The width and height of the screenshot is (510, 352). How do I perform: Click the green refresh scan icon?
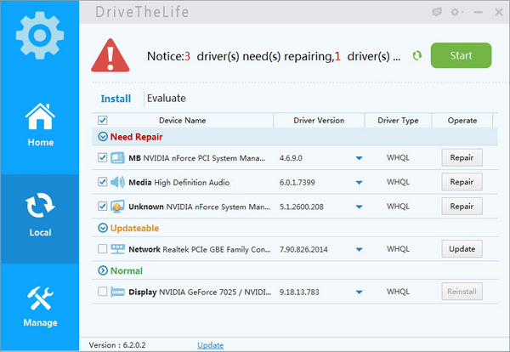click(417, 55)
